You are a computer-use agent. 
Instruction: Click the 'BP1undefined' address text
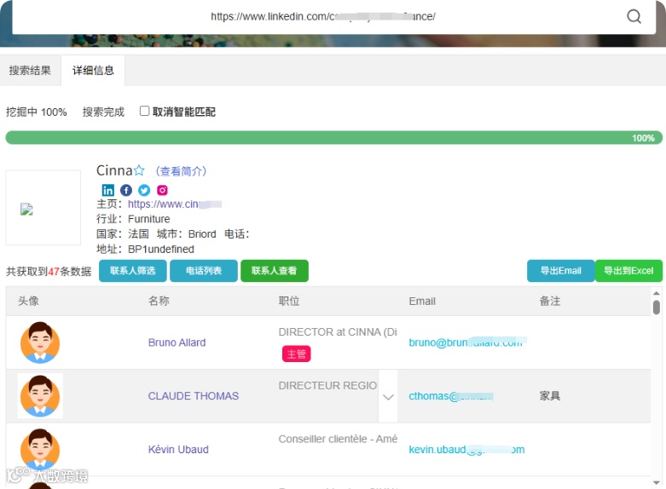(161, 249)
